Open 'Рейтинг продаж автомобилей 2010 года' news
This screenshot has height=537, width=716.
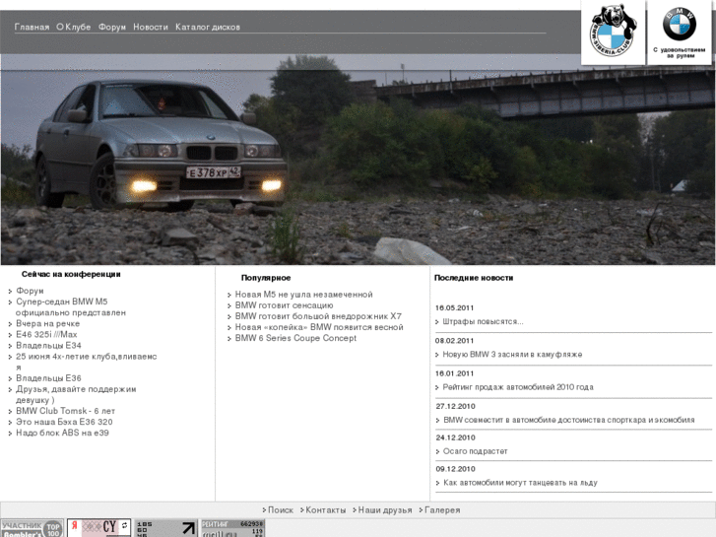(x=518, y=387)
